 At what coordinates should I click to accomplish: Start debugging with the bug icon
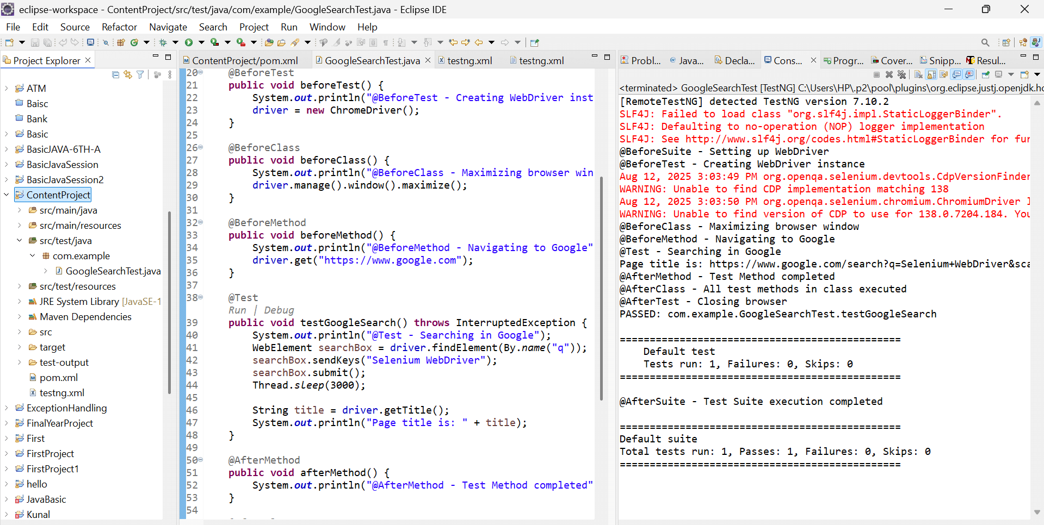pyautogui.click(x=163, y=42)
